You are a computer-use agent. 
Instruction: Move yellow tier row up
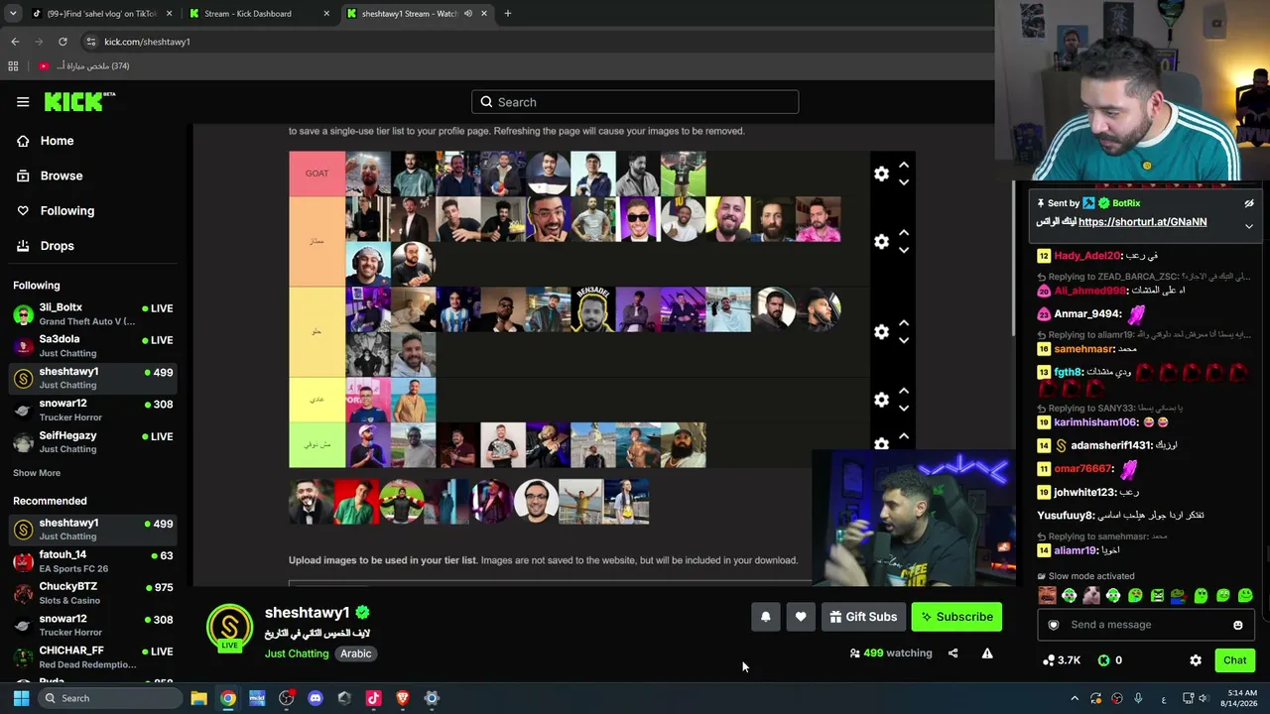tap(903, 390)
